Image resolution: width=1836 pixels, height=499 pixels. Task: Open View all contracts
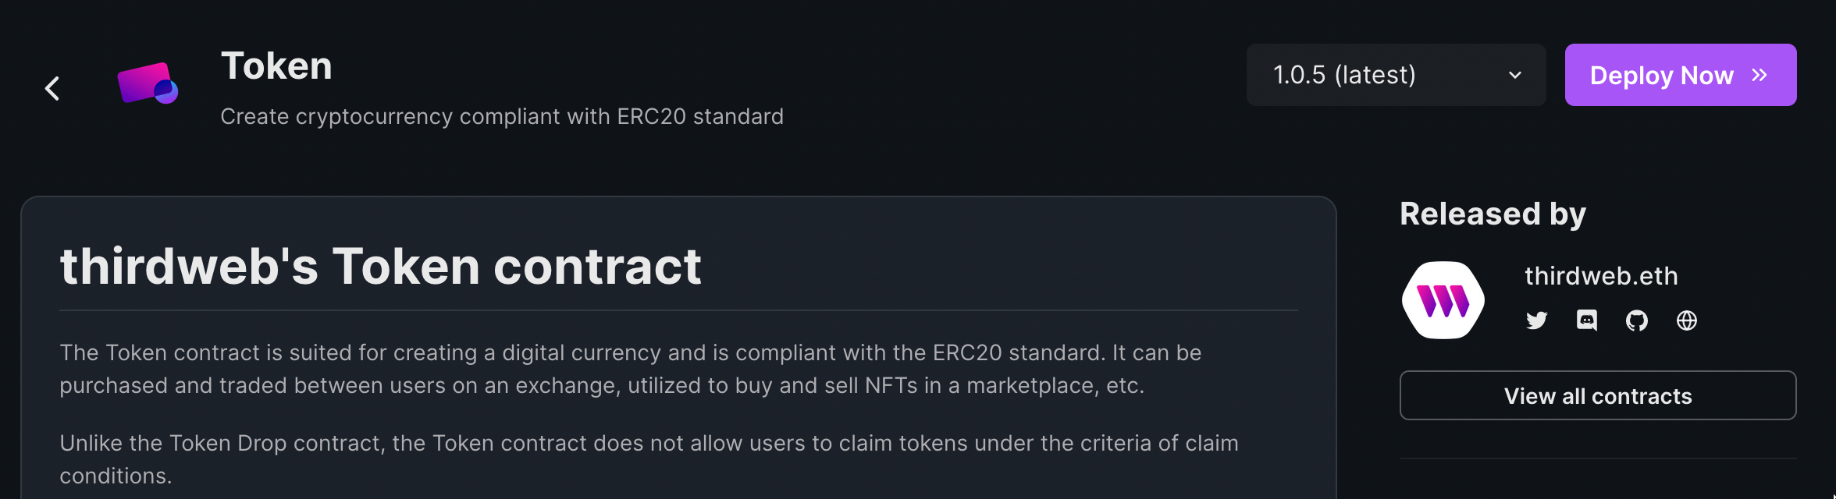tap(1596, 395)
